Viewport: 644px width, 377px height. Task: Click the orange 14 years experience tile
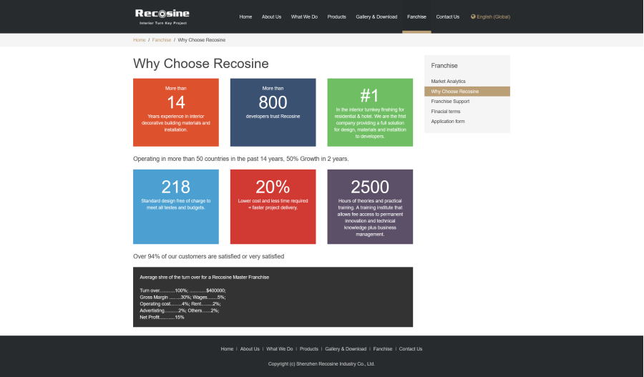176,112
